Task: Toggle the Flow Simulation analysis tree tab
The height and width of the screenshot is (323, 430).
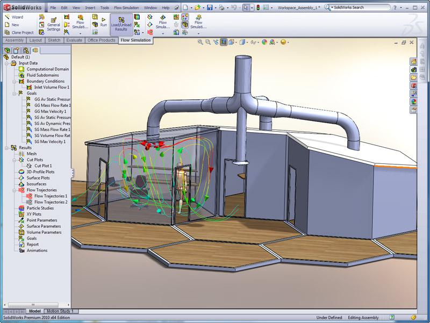Action: (34, 49)
